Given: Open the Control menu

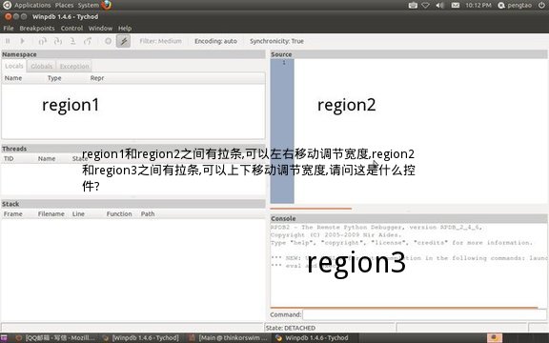Looking at the screenshot, I should [71, 29].
